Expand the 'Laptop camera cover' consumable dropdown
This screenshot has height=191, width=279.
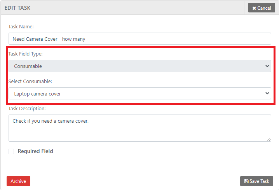139,93
